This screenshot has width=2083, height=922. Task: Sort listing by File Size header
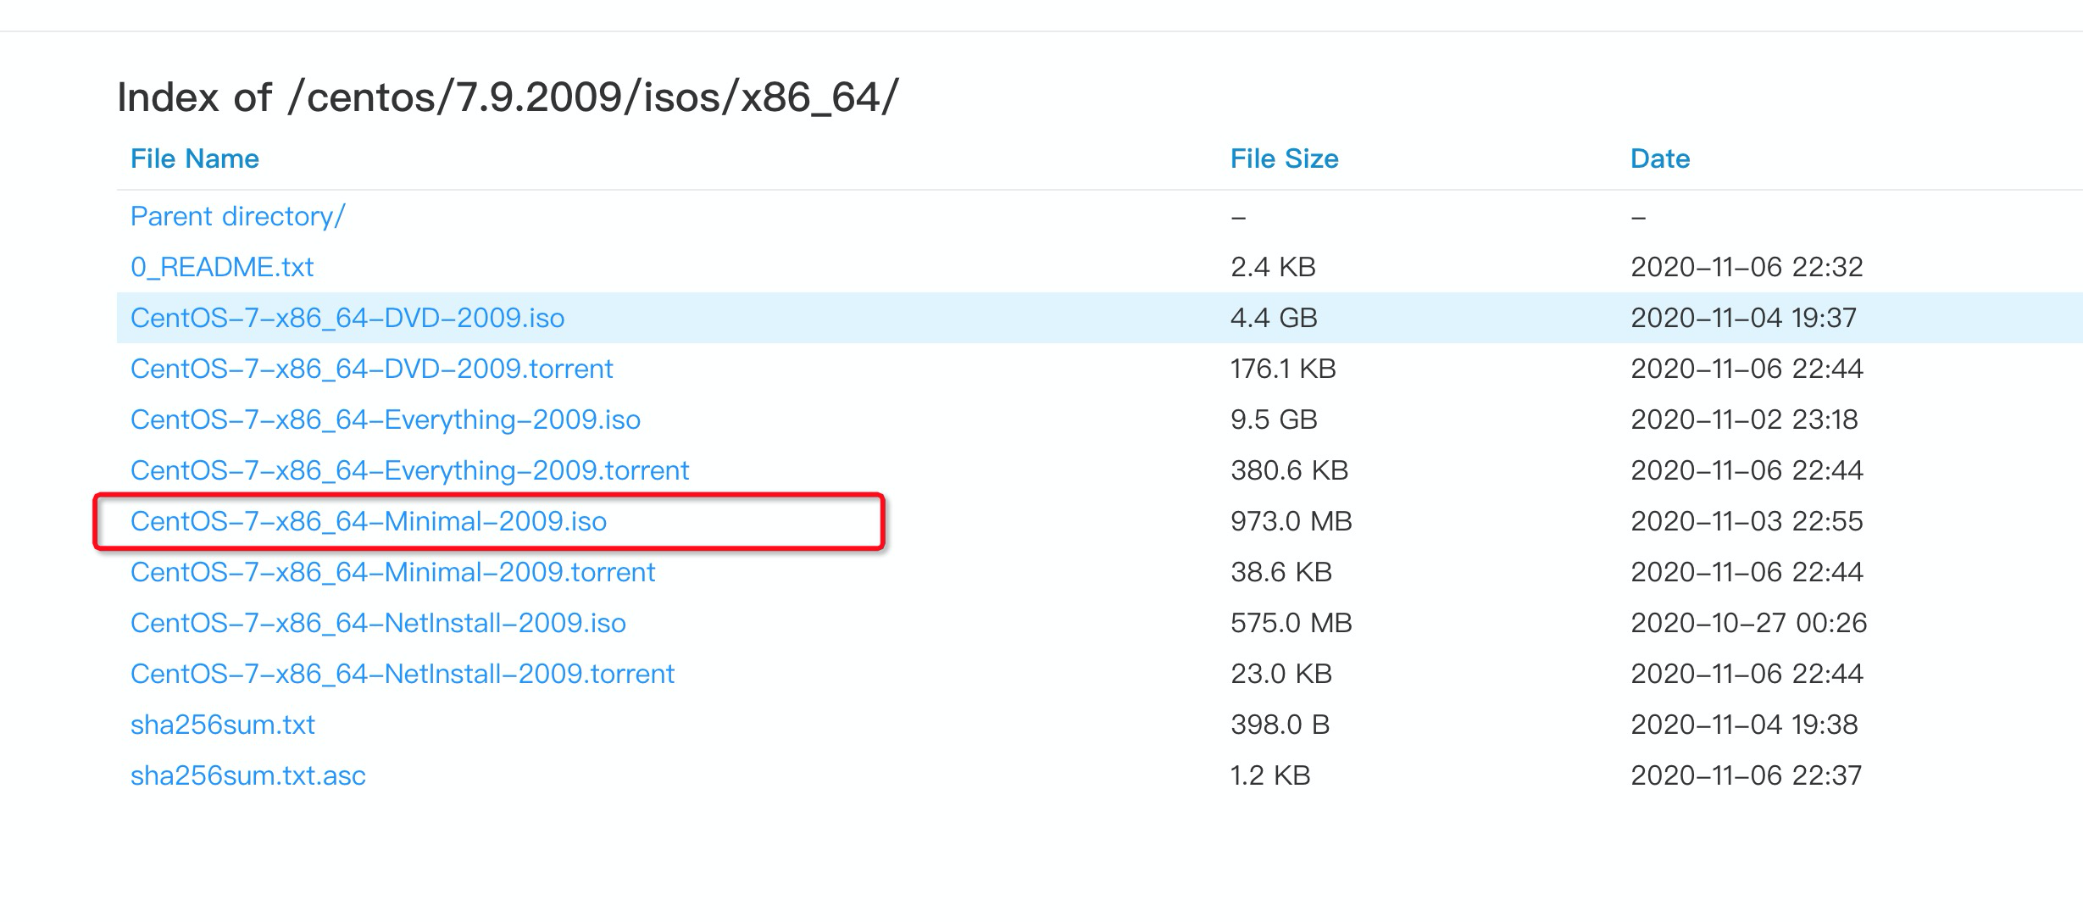pos(1284,158)
